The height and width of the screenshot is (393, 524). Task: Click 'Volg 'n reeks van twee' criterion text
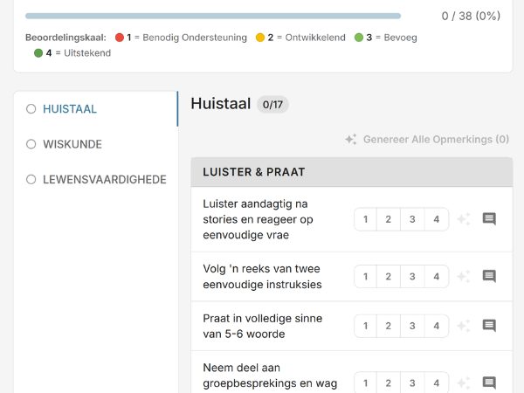pos(262,276)
